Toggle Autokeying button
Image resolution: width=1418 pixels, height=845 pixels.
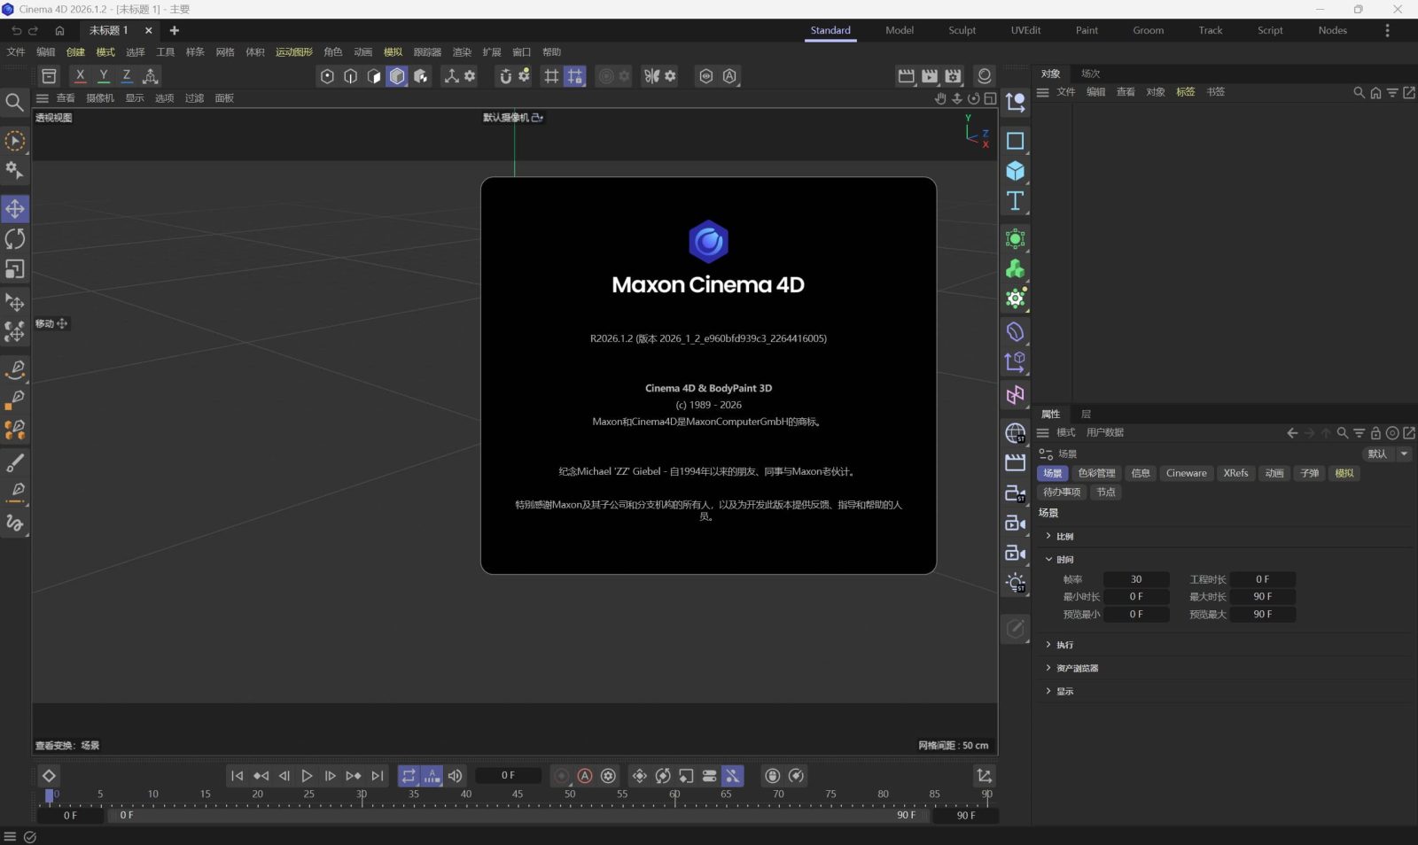tap(585, 776)
